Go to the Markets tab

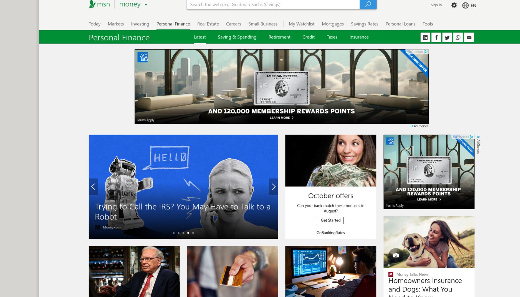116,24
